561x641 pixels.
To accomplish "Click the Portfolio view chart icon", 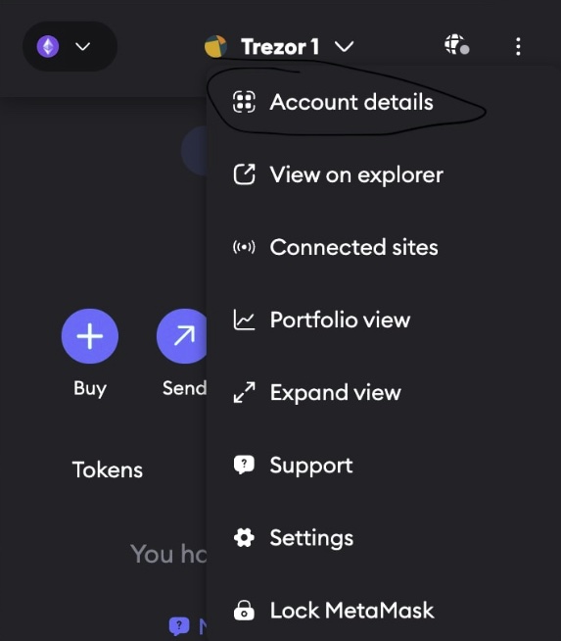I will click(x=244, y=320).
